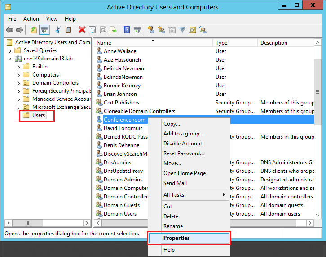The width and height of the screenshot is (326, 257).
Task: Click the DiscoverySearchMailbox user icon
Action: (99, 153)
